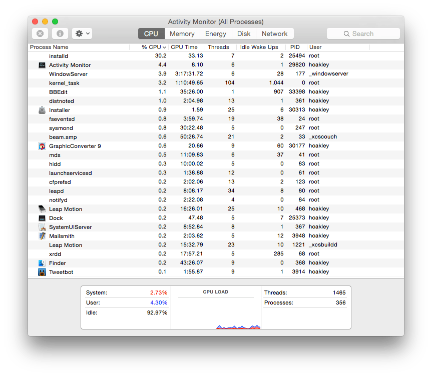
Task: Switch to the Energy tab
Action: coord(216,33)
